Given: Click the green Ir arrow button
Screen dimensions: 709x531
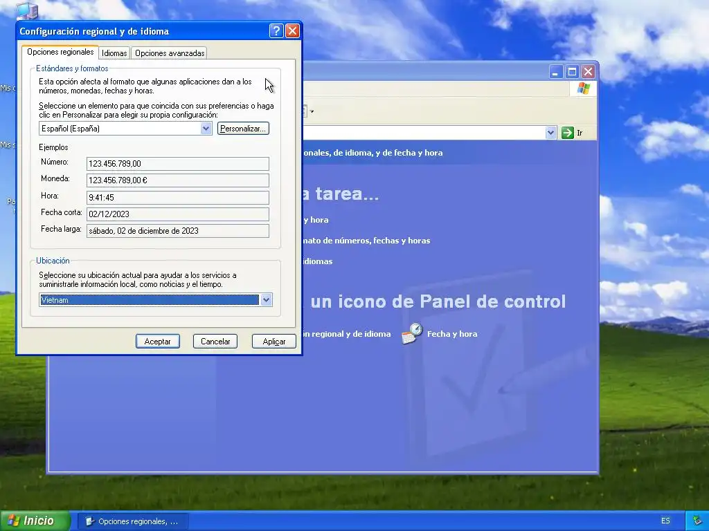Looking at the screenshot, I should click(x=568, y=133).
